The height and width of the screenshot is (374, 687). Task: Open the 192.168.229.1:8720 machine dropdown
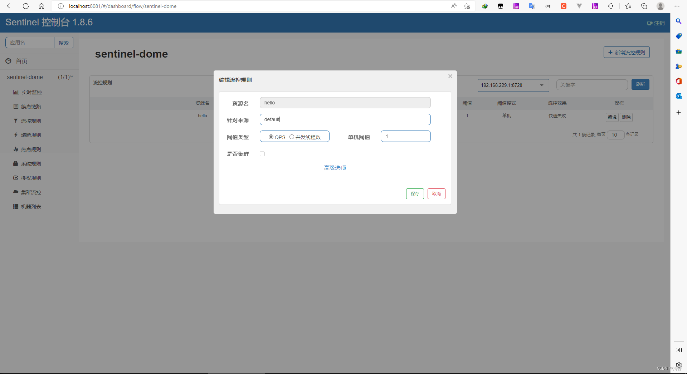coord(513,85)
